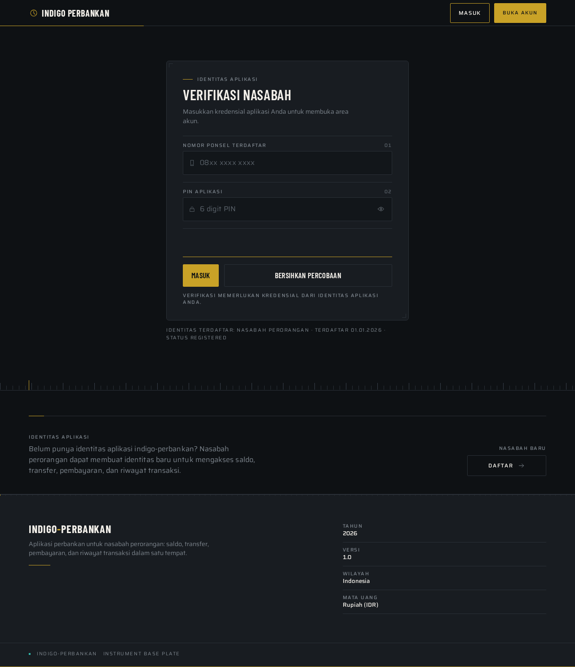Click the lock icon in the PIN field

pos(192,209)
